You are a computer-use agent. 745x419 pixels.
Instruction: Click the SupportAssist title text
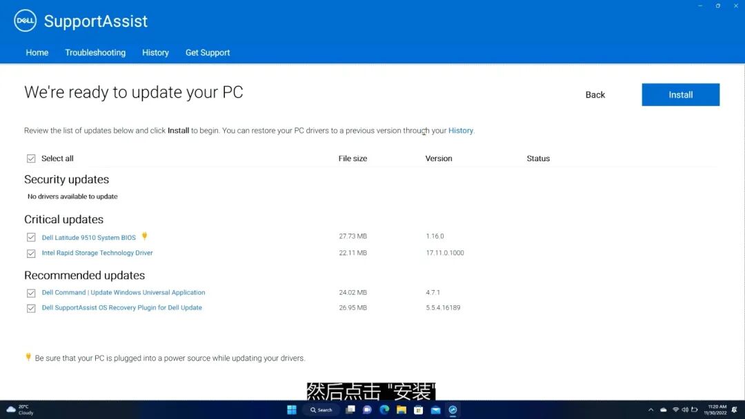tap(96, 21)
